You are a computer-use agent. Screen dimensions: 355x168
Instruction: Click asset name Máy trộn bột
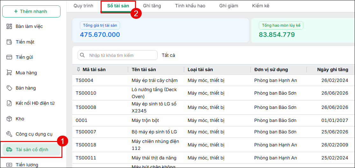pyautogui.click(x=146, y=120)
